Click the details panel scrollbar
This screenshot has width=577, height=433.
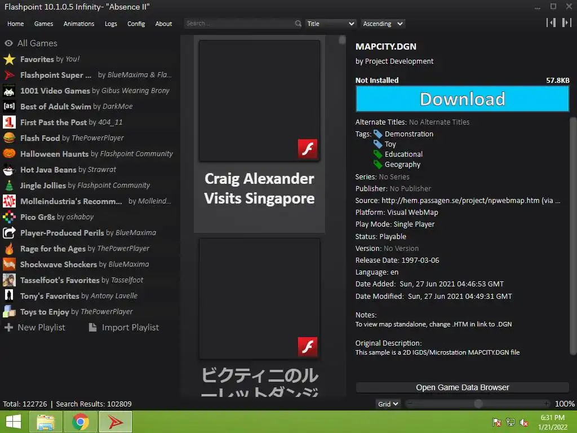(573, 236)
